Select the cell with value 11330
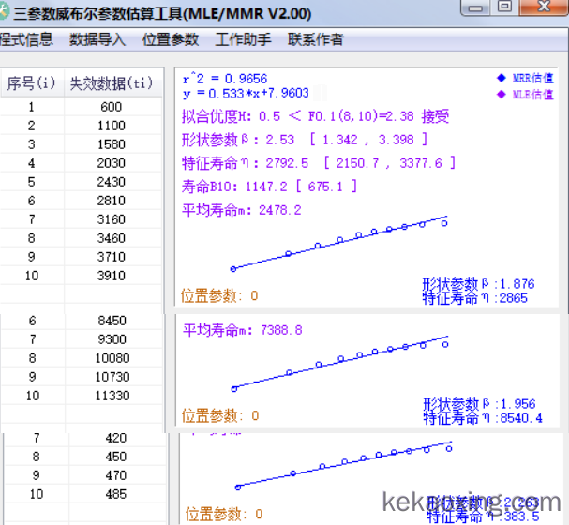This screenshot has width=569, height=525. coord(112,396)
